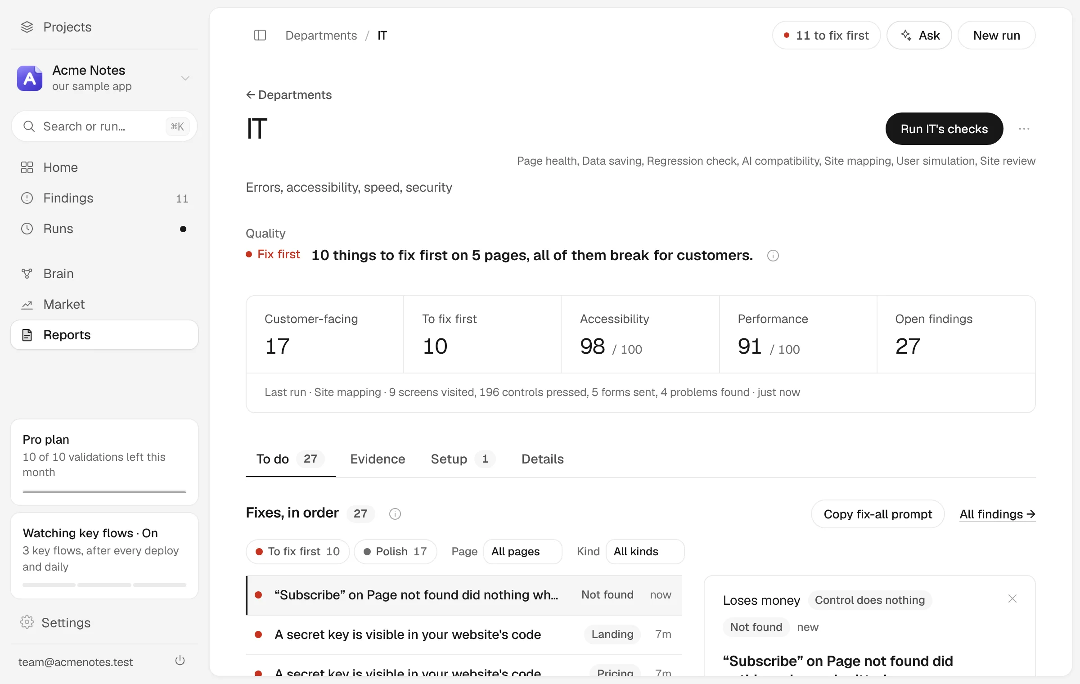Image resolution: width=1080 pixels, height=684 pixels.
Task: Open the three-dot more options menu
Action: pos(1024,129)
